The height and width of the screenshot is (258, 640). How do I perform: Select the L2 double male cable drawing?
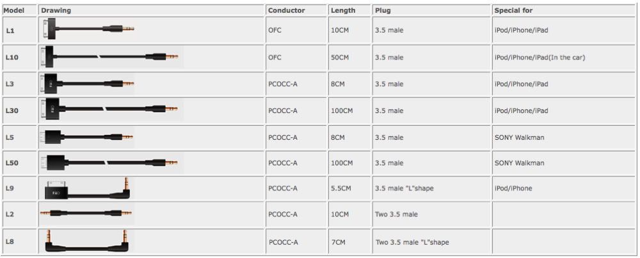tap(86, 214)
